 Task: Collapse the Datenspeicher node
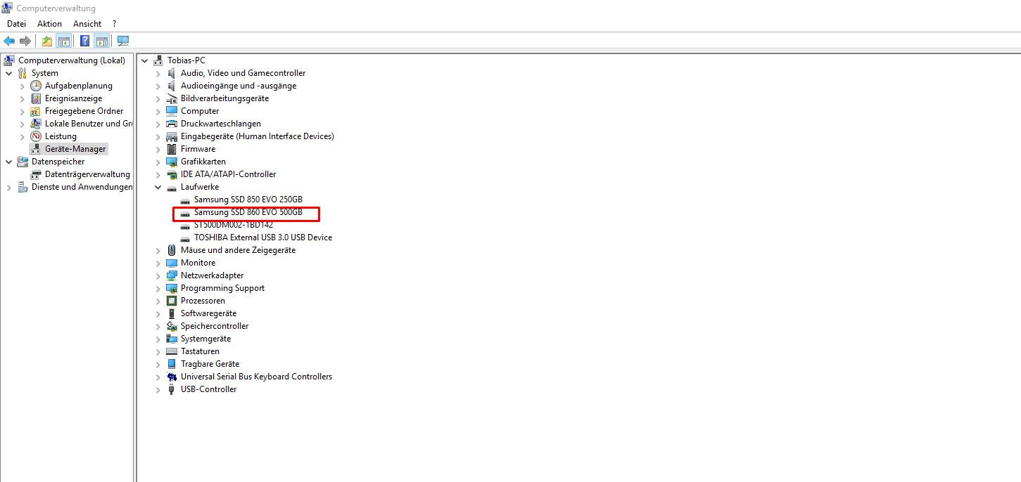(8, 162)
